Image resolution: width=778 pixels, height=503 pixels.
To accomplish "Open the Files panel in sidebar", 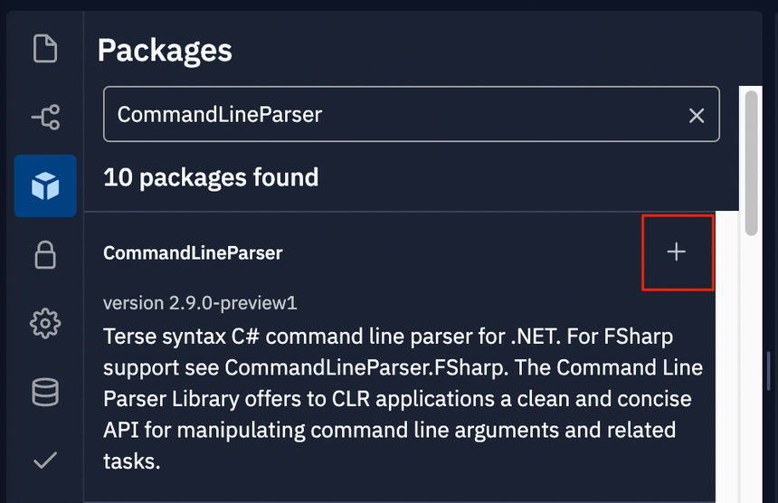I will tap(45, 48).
